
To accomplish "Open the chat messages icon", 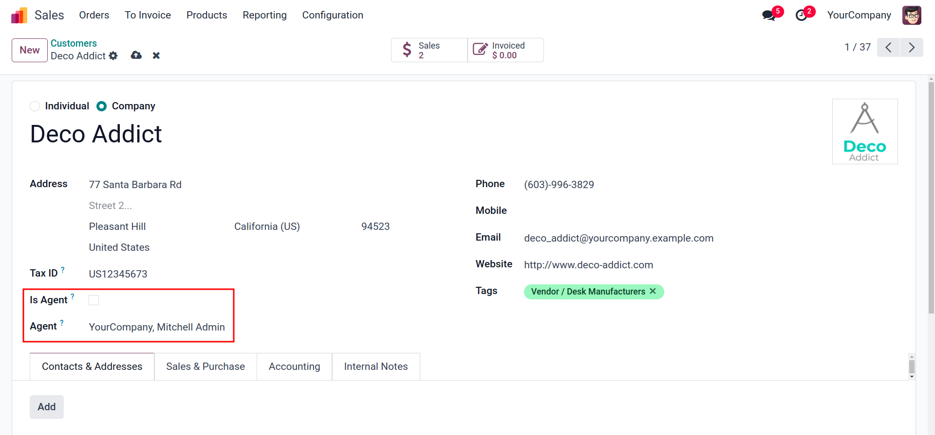I will coord(769,16).
